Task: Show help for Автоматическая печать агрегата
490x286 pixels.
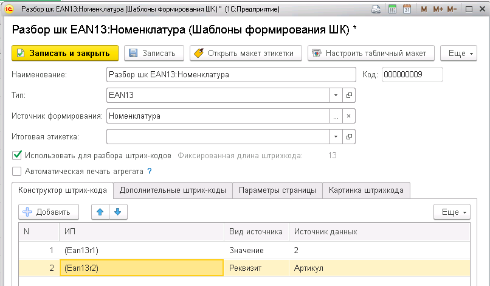Action: tap(150, 172)
